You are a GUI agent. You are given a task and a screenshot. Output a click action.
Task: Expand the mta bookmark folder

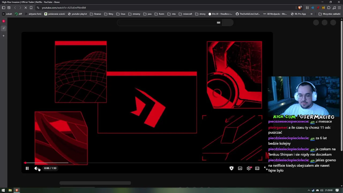(171, 14)
